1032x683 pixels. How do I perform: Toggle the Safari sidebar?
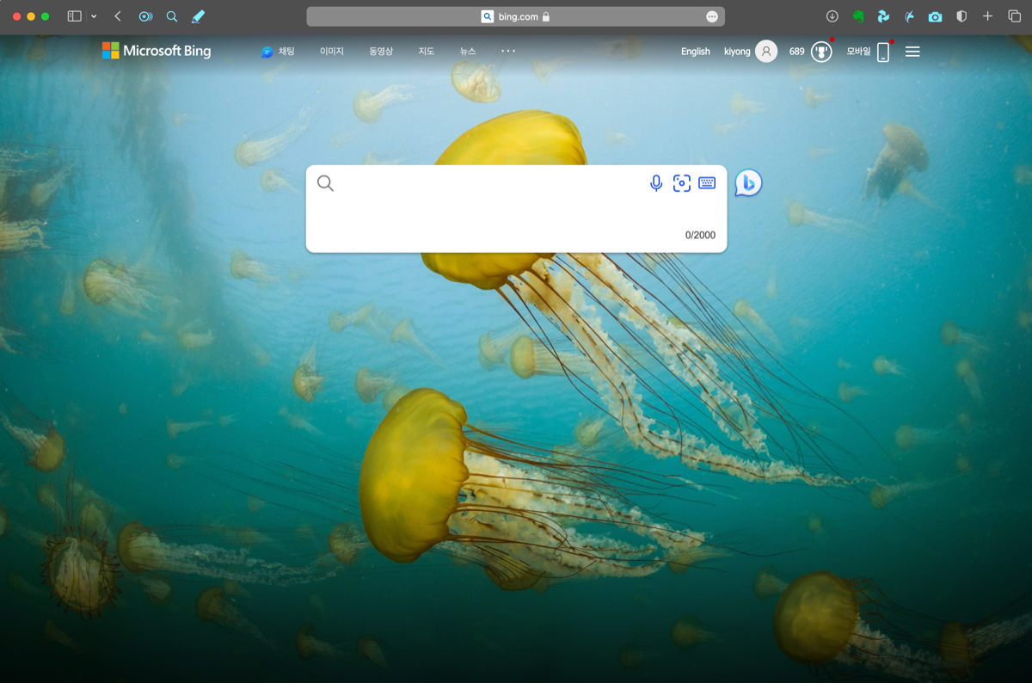pyautogui.click(x=75, y=16)
